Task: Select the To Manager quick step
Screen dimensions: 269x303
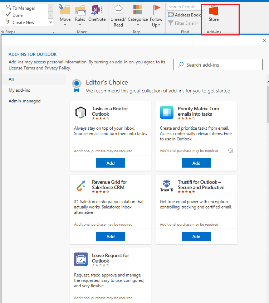Action: click(20, 8)
